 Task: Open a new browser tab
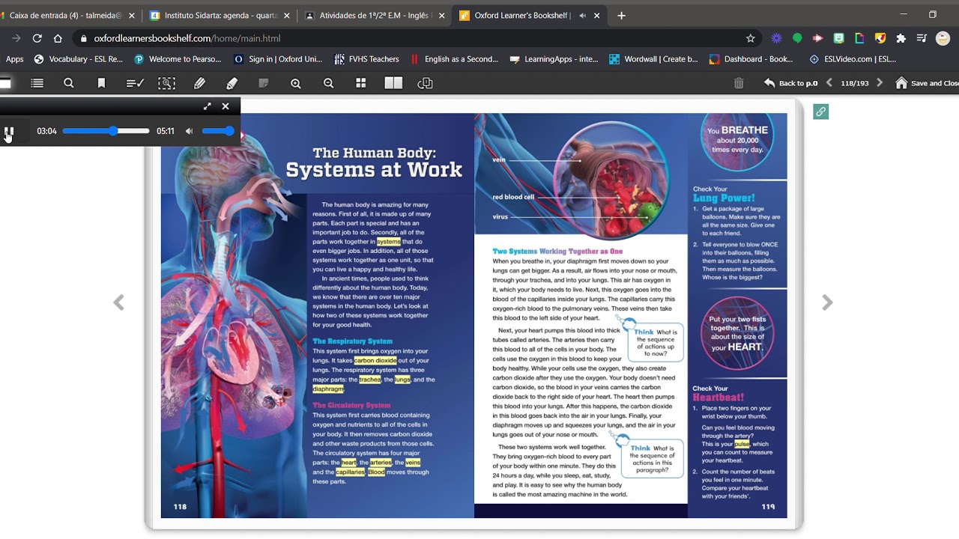coord(621,15)
